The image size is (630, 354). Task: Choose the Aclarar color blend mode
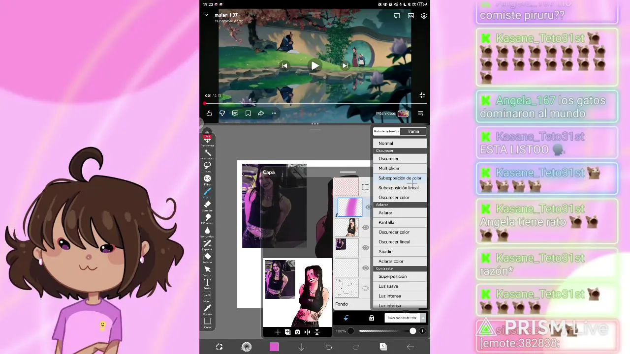click(x=400, y=262)
